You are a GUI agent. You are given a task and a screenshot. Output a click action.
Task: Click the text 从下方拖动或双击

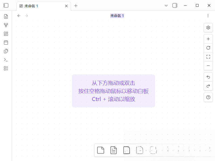click(113, 83)
